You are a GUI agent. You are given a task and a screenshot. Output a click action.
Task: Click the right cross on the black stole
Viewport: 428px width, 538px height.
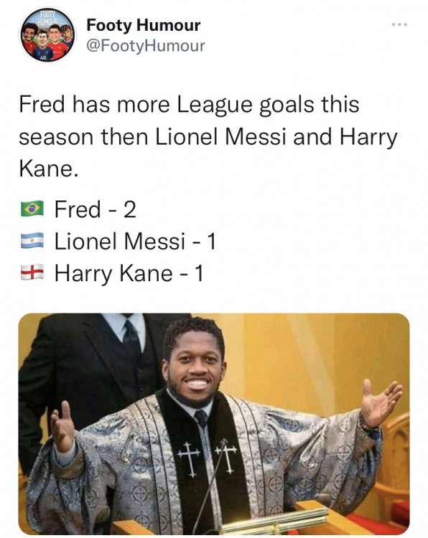click(x=227, y=457)
